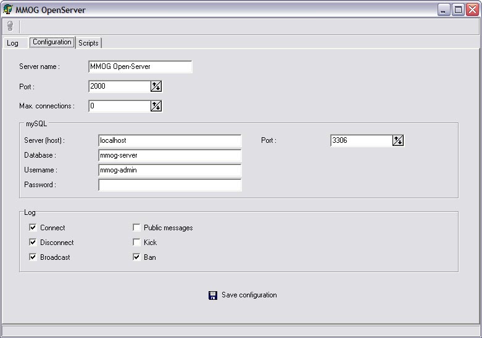The width and height of the screenshot is (482, 338).
Task: Uncheck the Disconnect log option
Action: 33,243
